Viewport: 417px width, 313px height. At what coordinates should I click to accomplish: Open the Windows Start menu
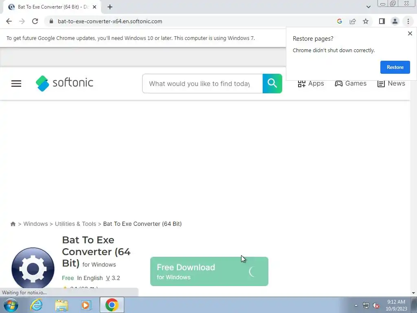tap(11, 305)
